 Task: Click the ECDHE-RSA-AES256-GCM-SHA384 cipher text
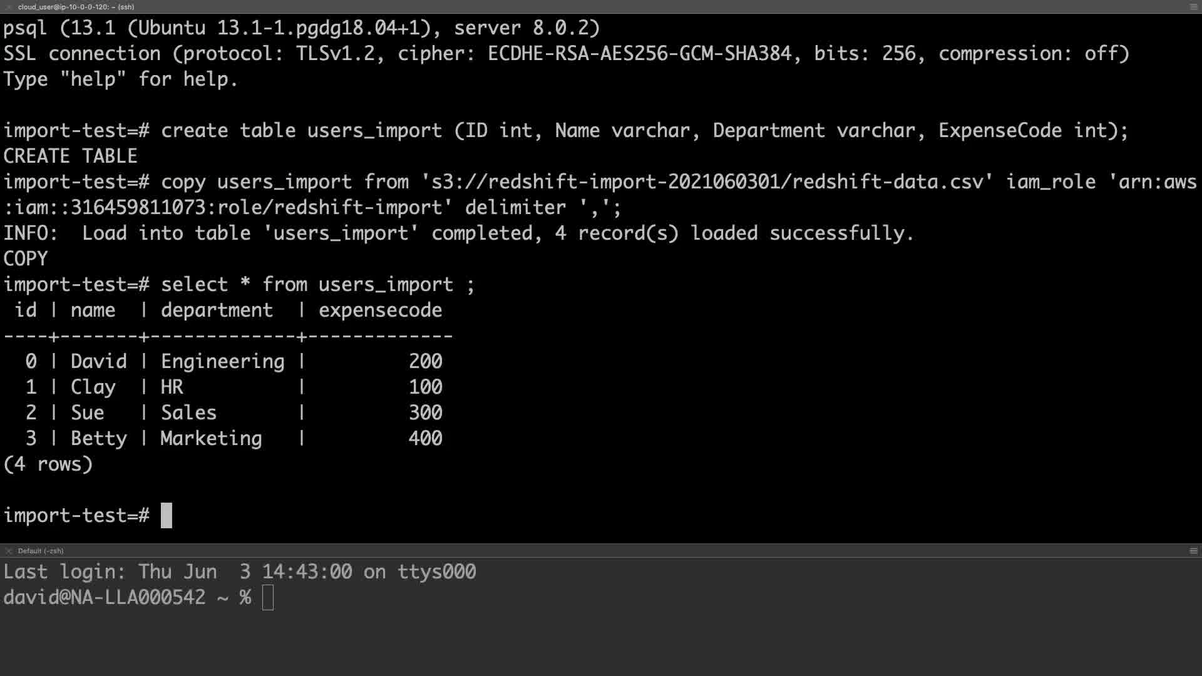(639, 54)
